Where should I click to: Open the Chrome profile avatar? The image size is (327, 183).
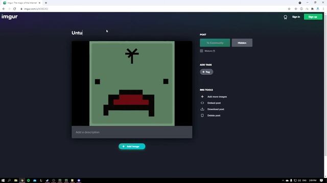pos(318,9)
